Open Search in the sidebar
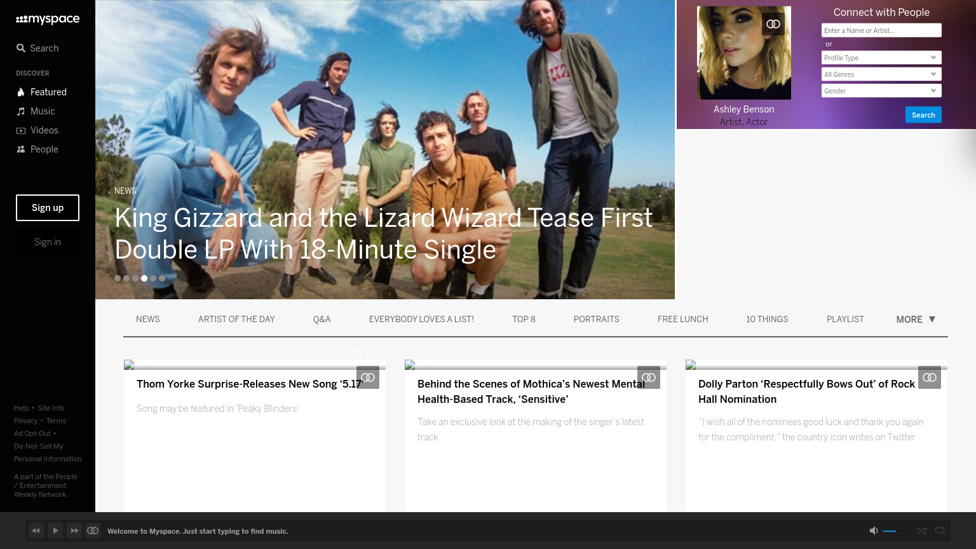 pyautogui.click(x=37, y=48)
